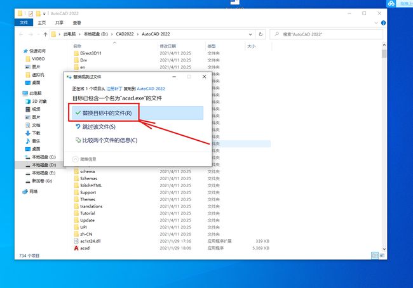413x288 pixels.
Task: Switch to the 共享 ribbon tab
Action: coord(59,23)
